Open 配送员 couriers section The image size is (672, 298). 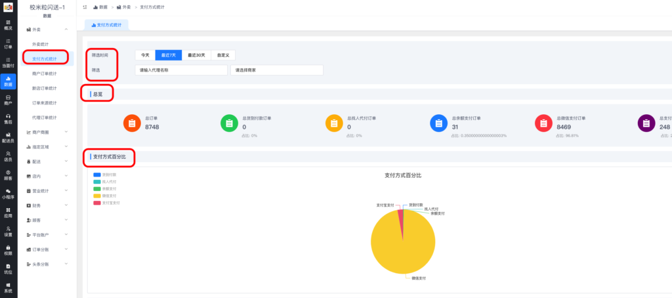click(x=8, y=137)
